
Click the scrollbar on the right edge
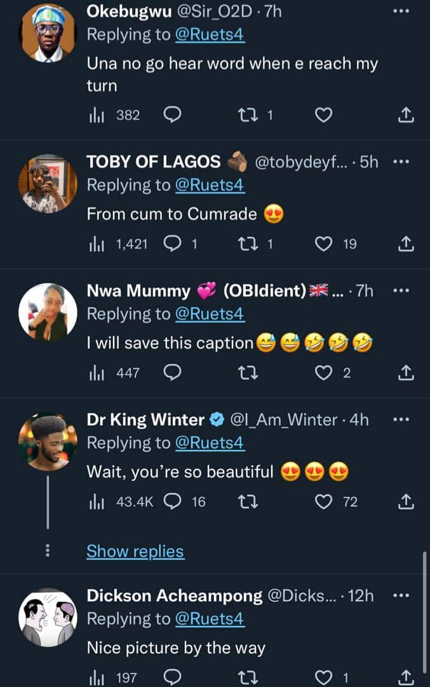424,611
